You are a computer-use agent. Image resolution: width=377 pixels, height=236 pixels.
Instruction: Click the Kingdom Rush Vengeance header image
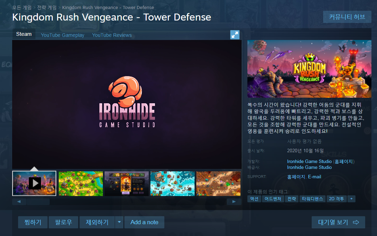click(x=309, y=69)
